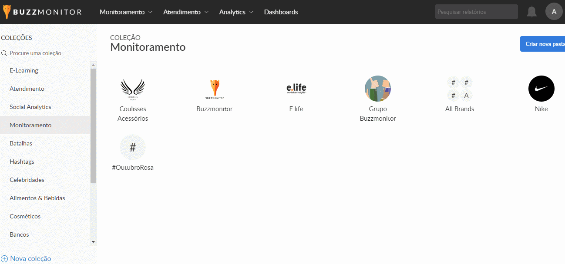Image resolution: width=565 pixels, height=264 pixels.
Task: Expand the Monitoramento dropdown menu
Action: (126, 12)
